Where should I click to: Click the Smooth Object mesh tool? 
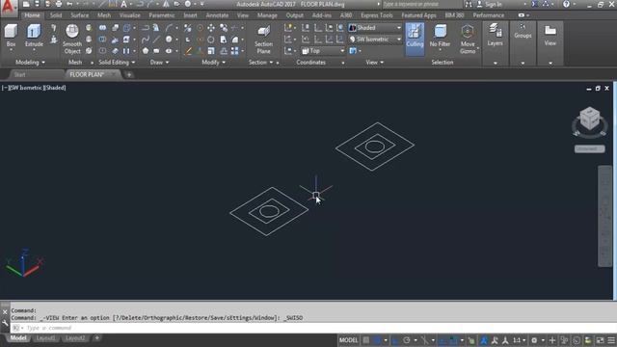72,39
